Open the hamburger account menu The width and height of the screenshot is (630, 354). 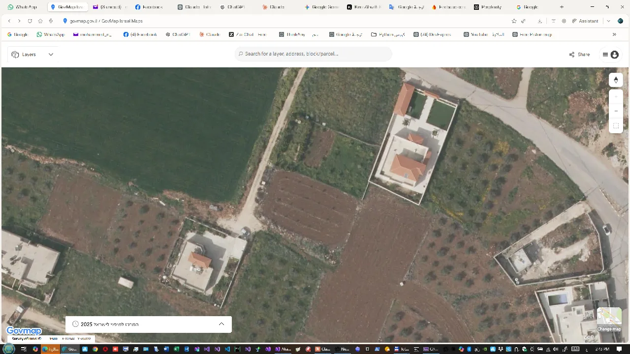pos(610,55)
